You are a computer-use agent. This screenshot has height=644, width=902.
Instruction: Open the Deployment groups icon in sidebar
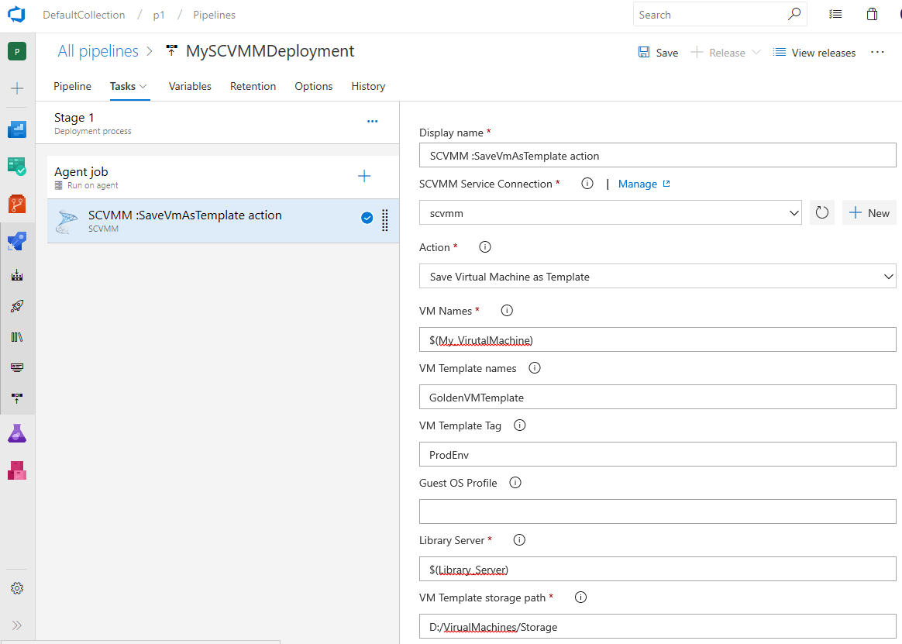(17, 398)
